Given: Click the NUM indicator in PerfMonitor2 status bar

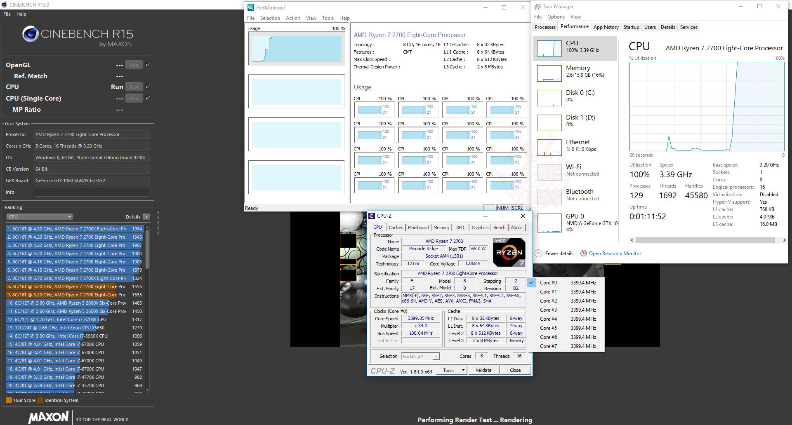Looking at the screenshot, I should [x=502, y=208].
